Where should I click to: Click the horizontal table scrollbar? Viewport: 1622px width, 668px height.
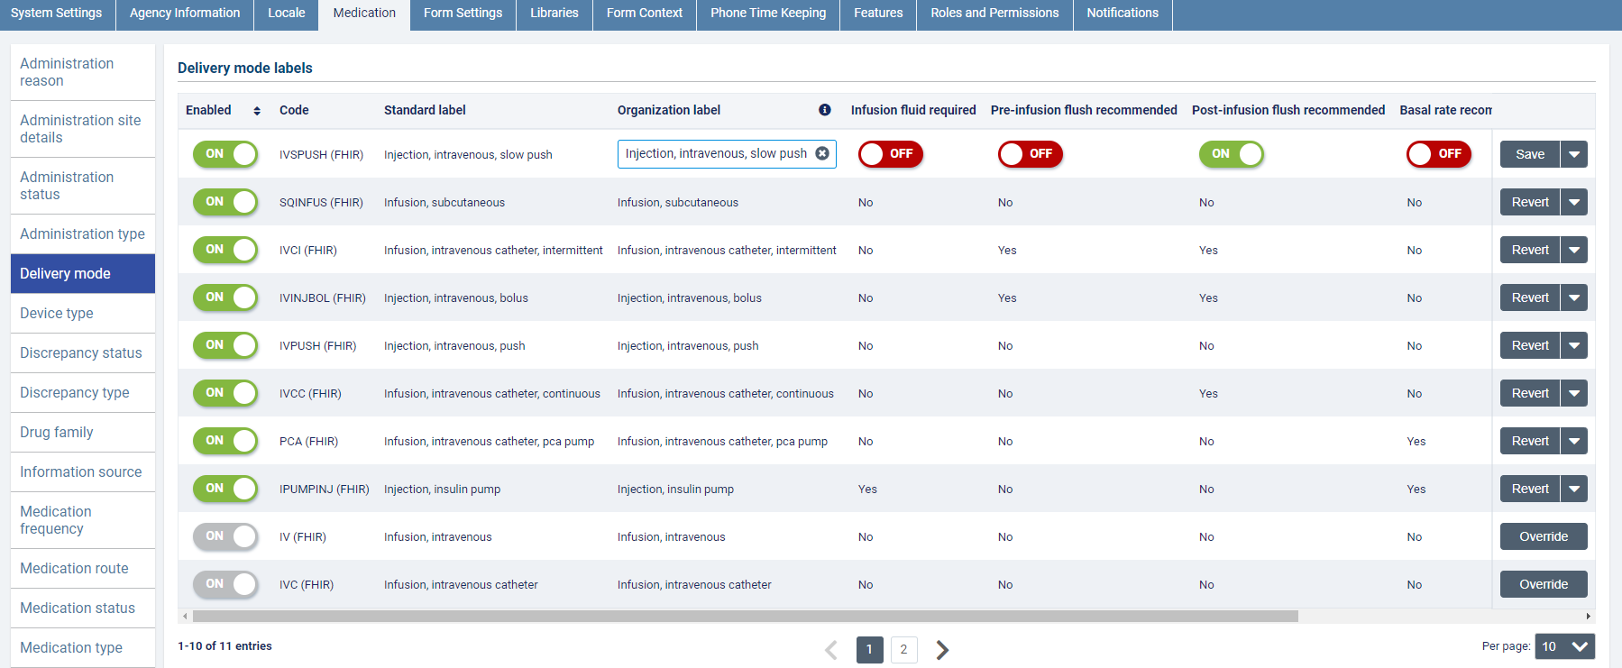(745, 617)
